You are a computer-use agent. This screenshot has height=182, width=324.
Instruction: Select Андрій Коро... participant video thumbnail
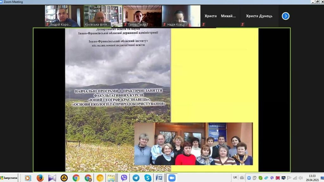pyautogui.click(x=64, y=16)
